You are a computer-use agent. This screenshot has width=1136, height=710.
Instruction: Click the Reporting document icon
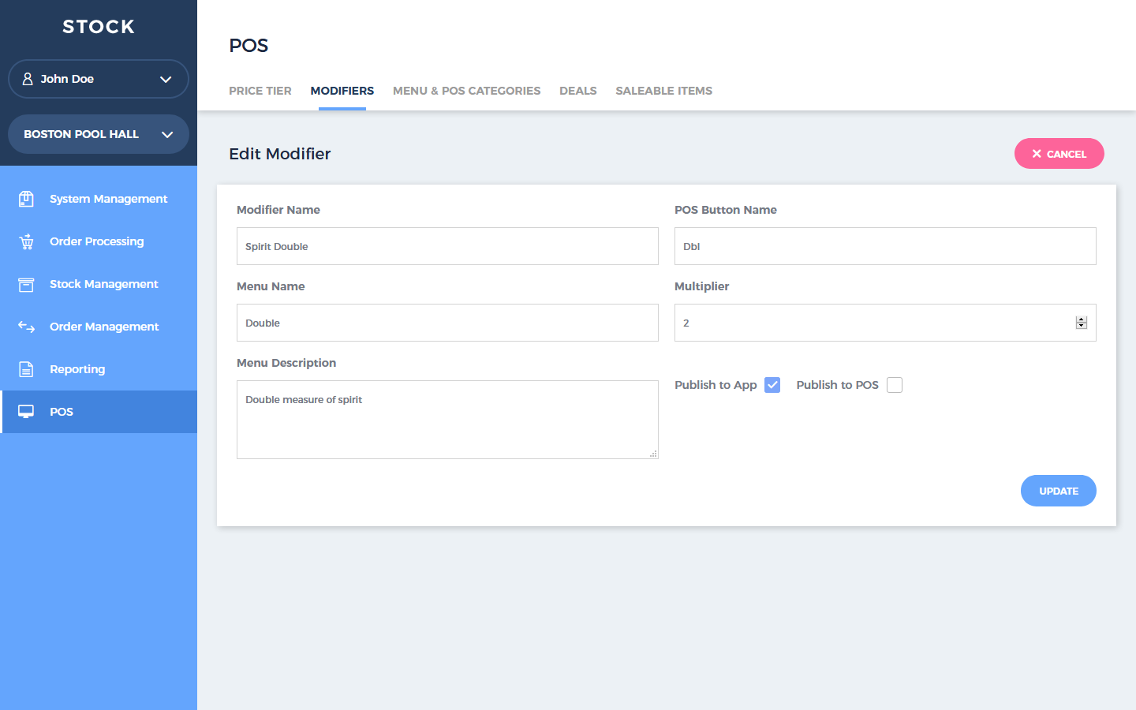(x=26, y=369)
